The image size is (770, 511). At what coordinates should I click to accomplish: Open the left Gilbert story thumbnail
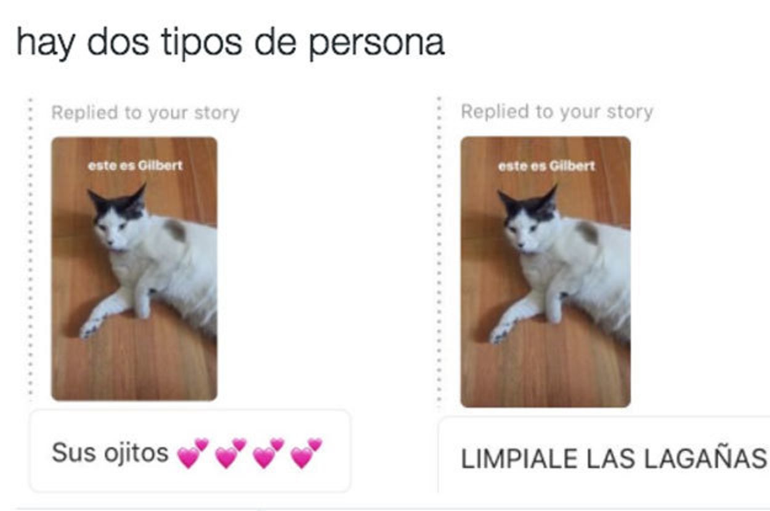[134, 268]
